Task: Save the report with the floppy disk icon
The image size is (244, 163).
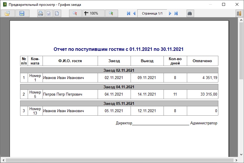Action: pos(22,13)
